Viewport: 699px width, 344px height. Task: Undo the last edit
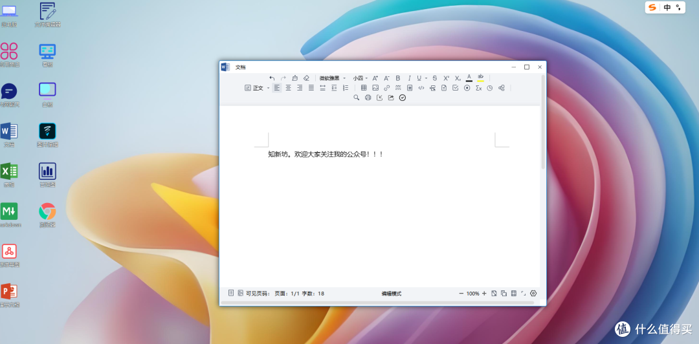click(272, 78)
